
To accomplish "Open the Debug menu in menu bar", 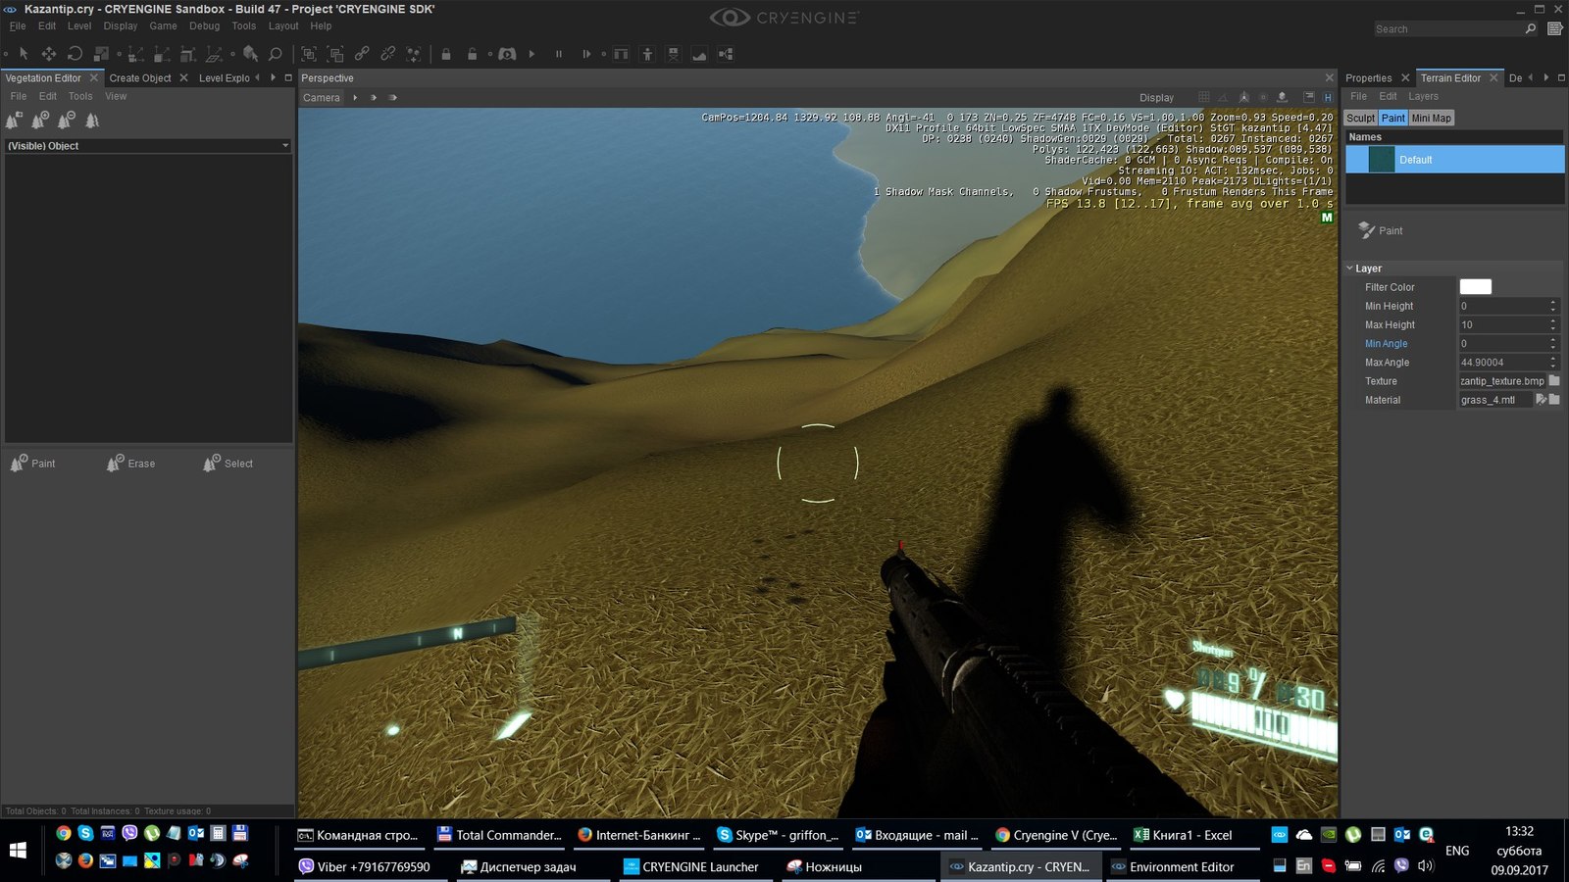I will coord(204,25).
